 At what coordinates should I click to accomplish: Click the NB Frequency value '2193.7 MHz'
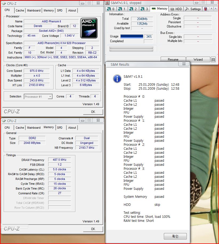pos(87,148)
